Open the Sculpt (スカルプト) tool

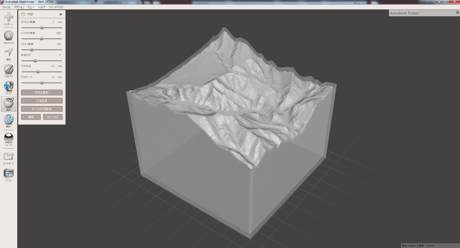8,71
